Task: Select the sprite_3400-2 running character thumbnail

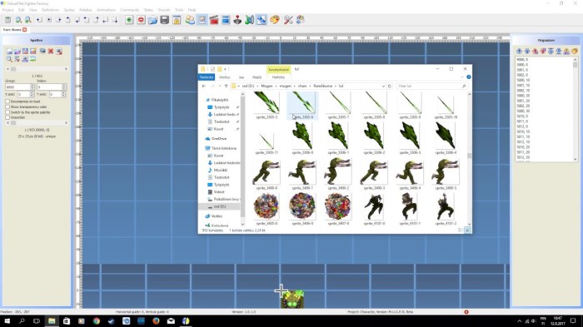Action: (338, 174)
